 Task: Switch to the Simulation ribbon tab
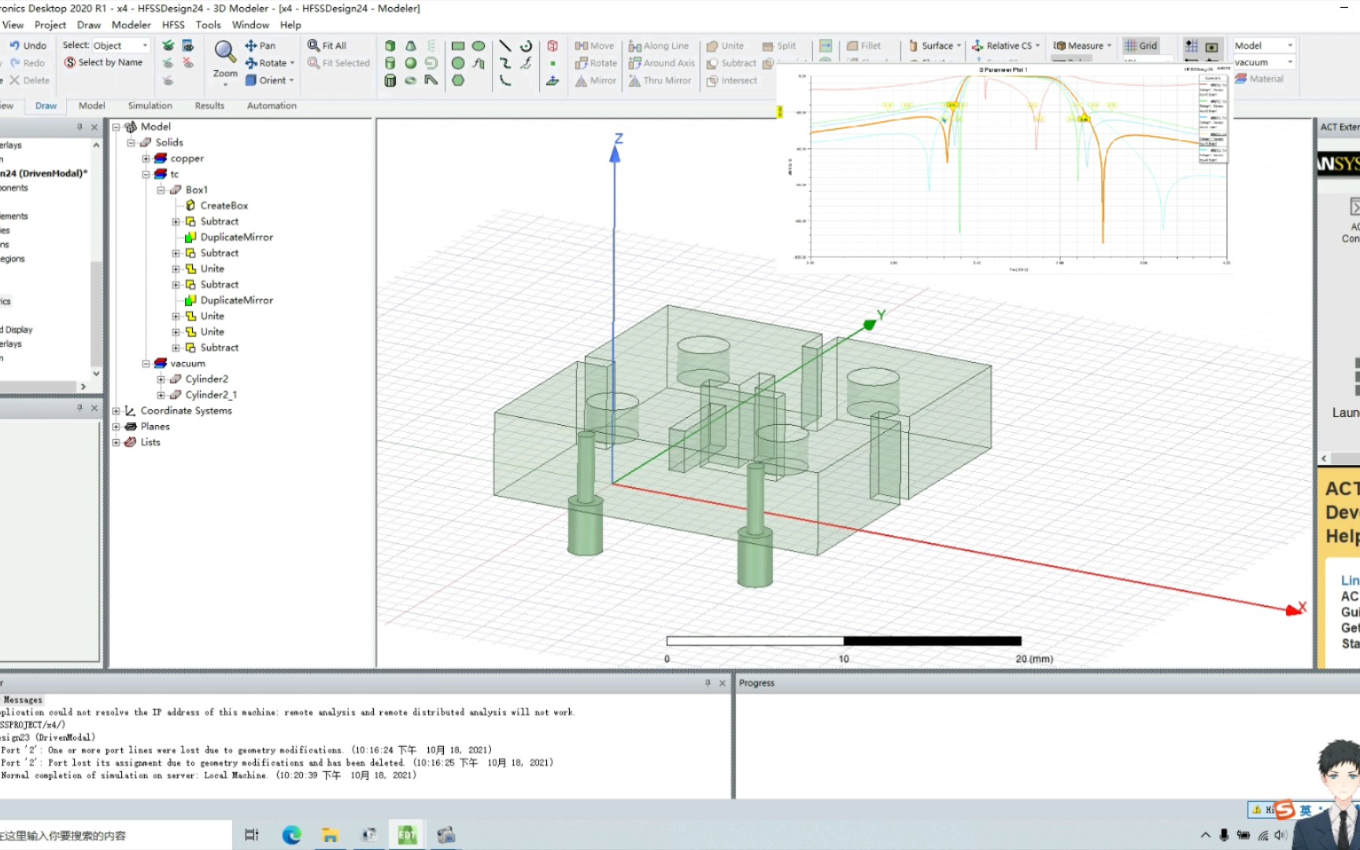pyautogui.click(x=150, y=105)
